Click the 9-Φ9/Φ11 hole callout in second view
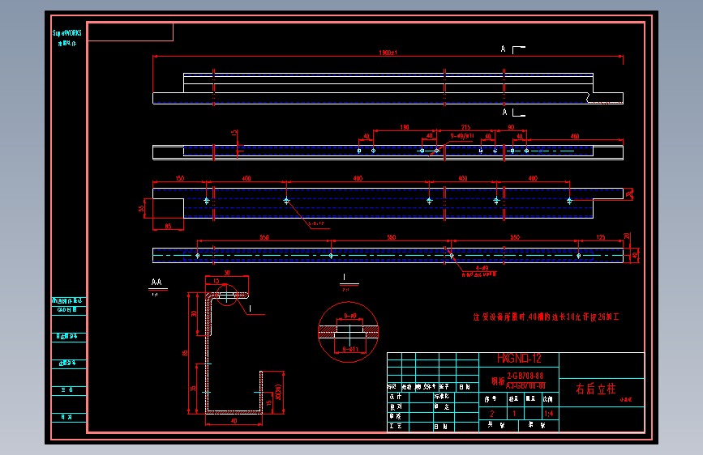Viewport: 703px width, 455px height. pos(462,136)
